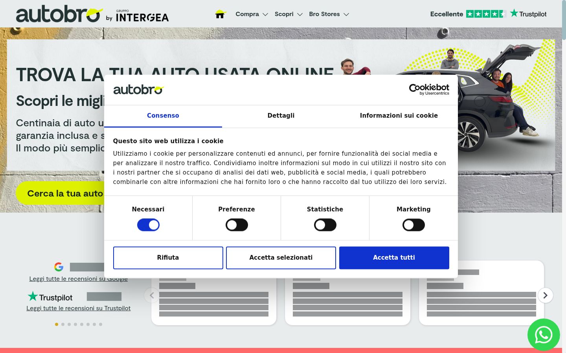Screen dimensions: 566x353
Task: Expand the Bro Stores chevron
Action: (346, 15)
